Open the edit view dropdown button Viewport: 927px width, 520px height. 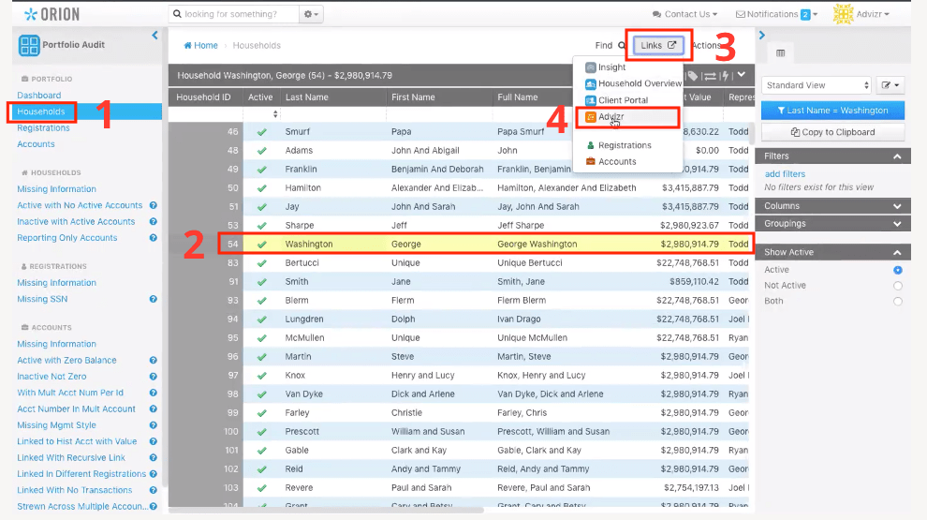(x=890, y=85)
